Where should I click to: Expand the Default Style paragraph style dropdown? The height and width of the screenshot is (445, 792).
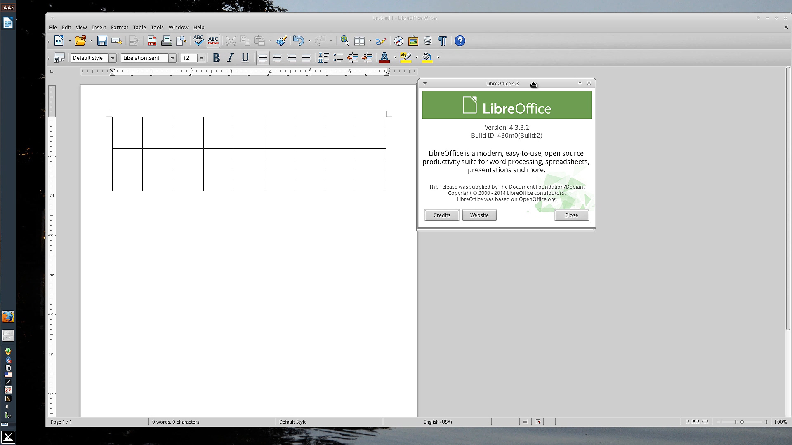tap(113, 58)
